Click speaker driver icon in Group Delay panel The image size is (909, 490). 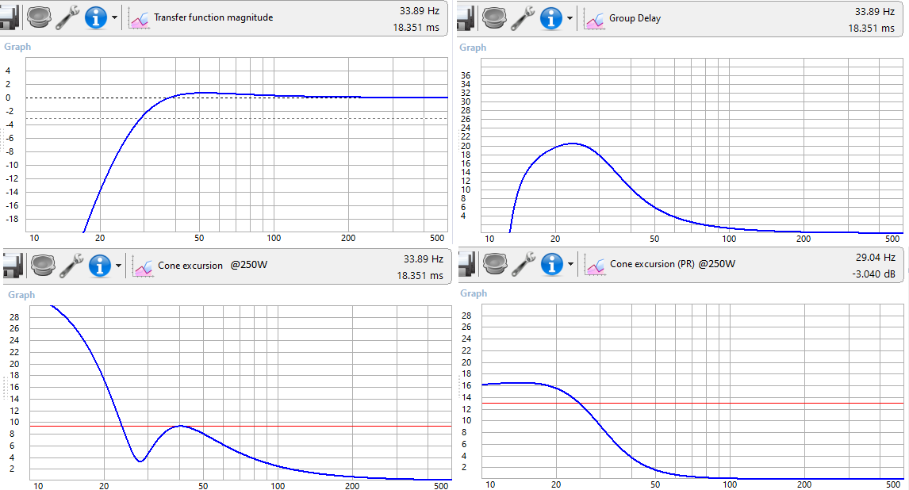coord(494,18)
